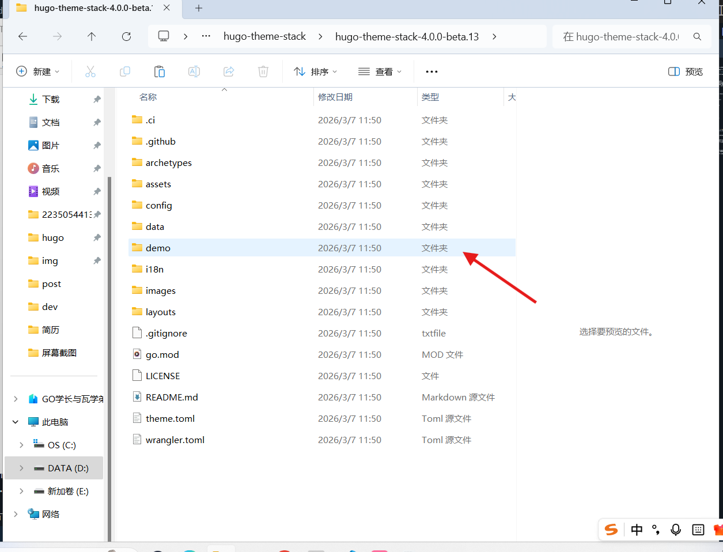Open the 新建 dropdown menu

38,71
